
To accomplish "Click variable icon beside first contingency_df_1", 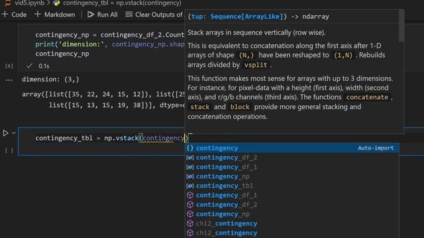I will coord(190,167).
